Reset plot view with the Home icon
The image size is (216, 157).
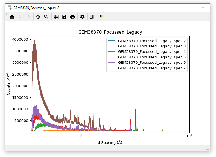[x=12, y=17]
